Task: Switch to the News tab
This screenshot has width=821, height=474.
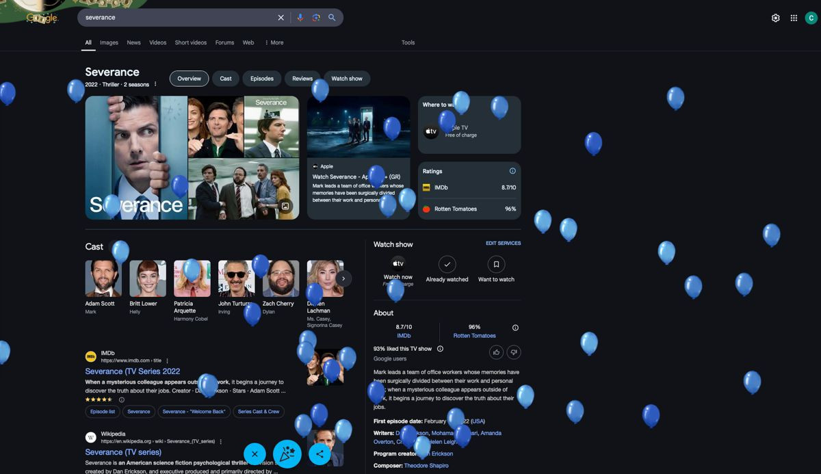Action: 133,42
